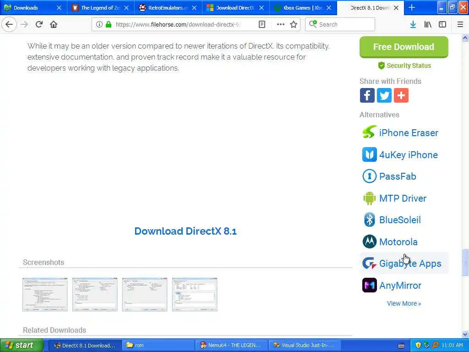This screenshot has width=469, height=352.
Task: Show site information icon in address bar
Action: 99,24
